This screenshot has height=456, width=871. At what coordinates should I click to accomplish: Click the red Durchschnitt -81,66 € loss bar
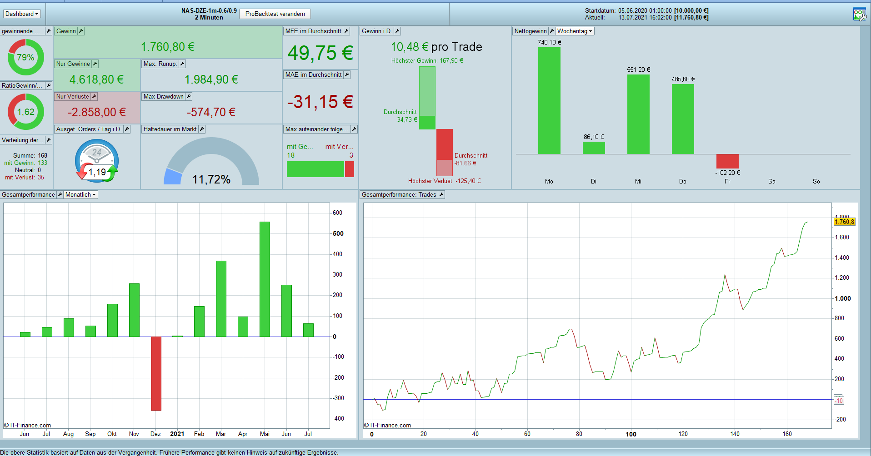pos(445,144)
